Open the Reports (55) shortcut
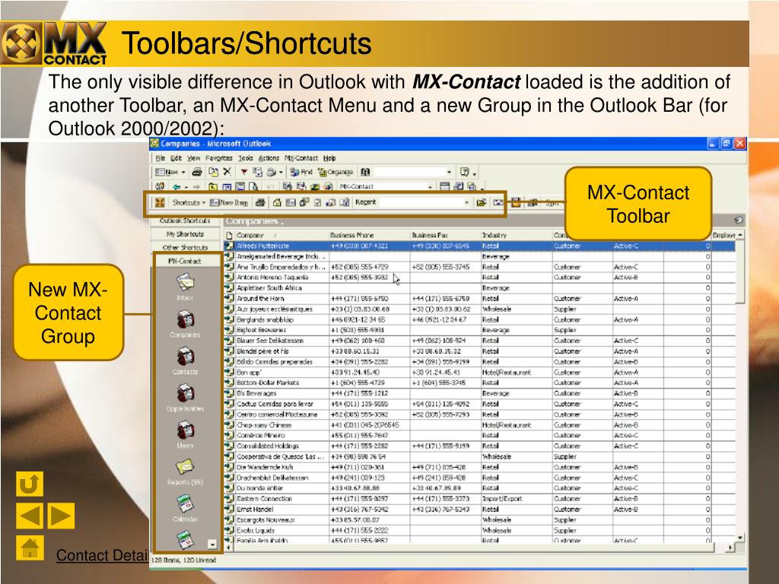779x584 pixels. 185,471
